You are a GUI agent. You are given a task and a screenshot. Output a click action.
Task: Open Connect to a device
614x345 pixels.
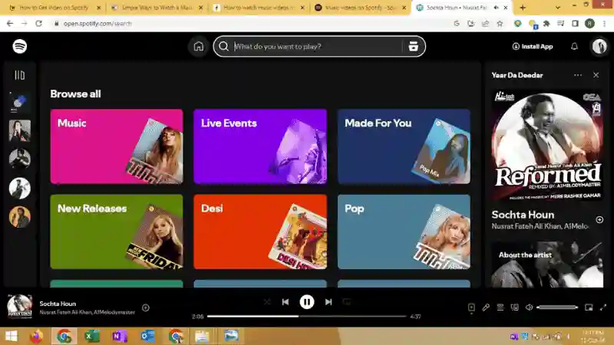point(514,307)
